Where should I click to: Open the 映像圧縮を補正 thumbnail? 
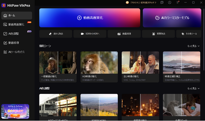182,62
